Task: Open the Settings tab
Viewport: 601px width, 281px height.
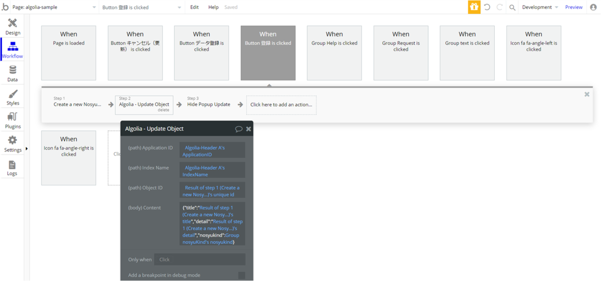Action: point(13,144)
